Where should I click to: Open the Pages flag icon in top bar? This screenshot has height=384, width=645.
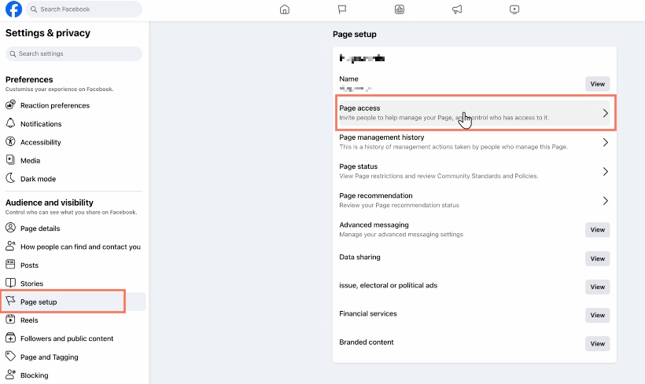tap(342, 9)
